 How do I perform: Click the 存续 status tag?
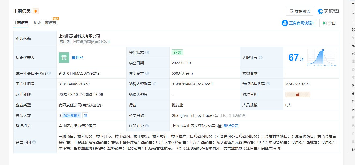click(177, 52)
